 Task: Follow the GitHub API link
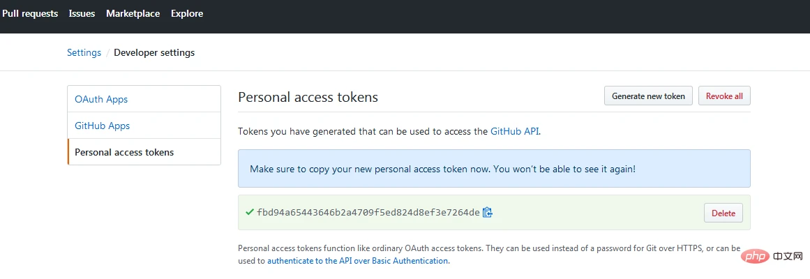pyautogui.click(x=515, y=130)
